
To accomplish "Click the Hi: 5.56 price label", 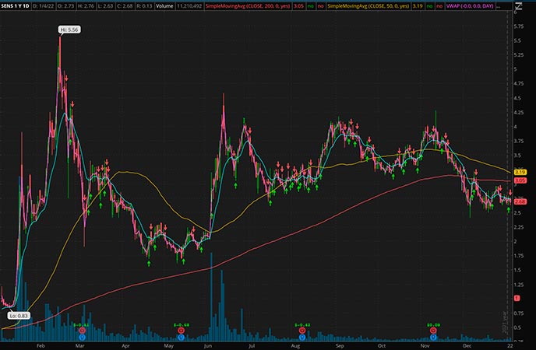I will click(x=69, y=30).
